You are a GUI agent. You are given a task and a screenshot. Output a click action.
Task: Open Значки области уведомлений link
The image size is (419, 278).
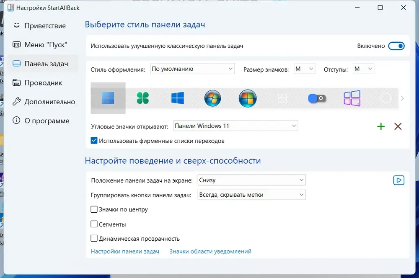(x=210, y=251)
